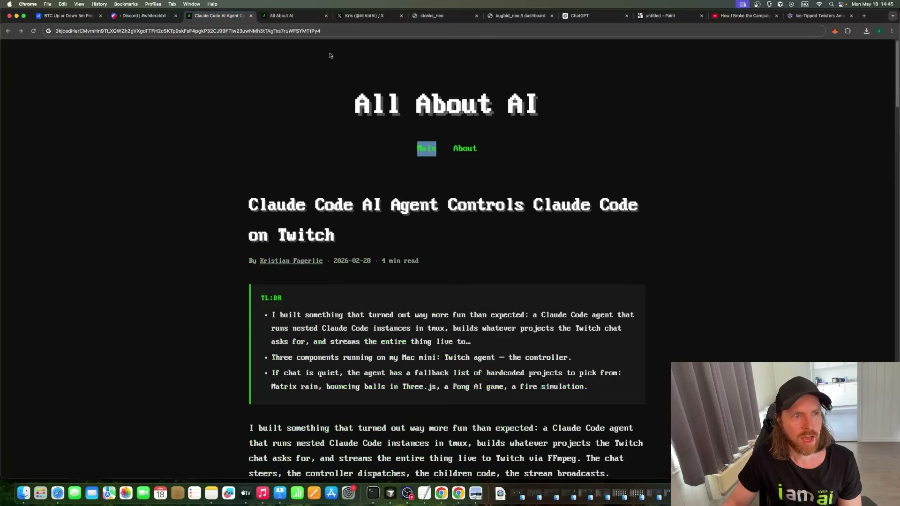
Task: Open the Wi-Fi menu bar status
Action: (819, 4)
